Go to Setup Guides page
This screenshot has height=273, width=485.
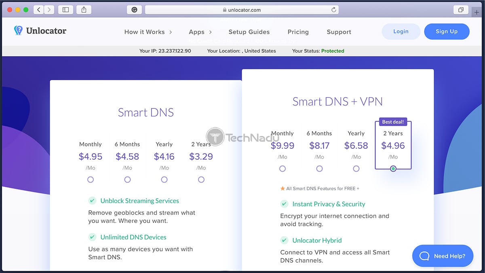pos(249,32)
